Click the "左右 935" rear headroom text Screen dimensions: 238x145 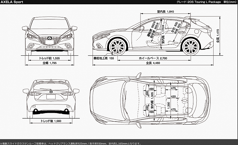tap(174, 27)
